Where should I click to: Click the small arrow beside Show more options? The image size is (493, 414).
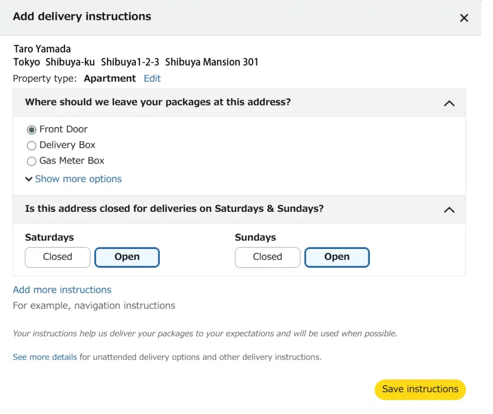coord(28,179)
